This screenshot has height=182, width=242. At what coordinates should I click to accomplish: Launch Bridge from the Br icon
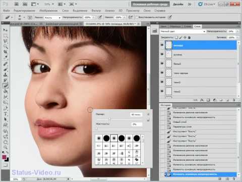pyautogui.click(x=16, y=4)
